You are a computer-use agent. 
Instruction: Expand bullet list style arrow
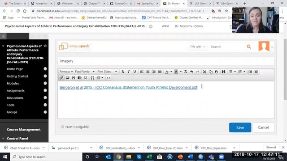[x=235, y=72]
